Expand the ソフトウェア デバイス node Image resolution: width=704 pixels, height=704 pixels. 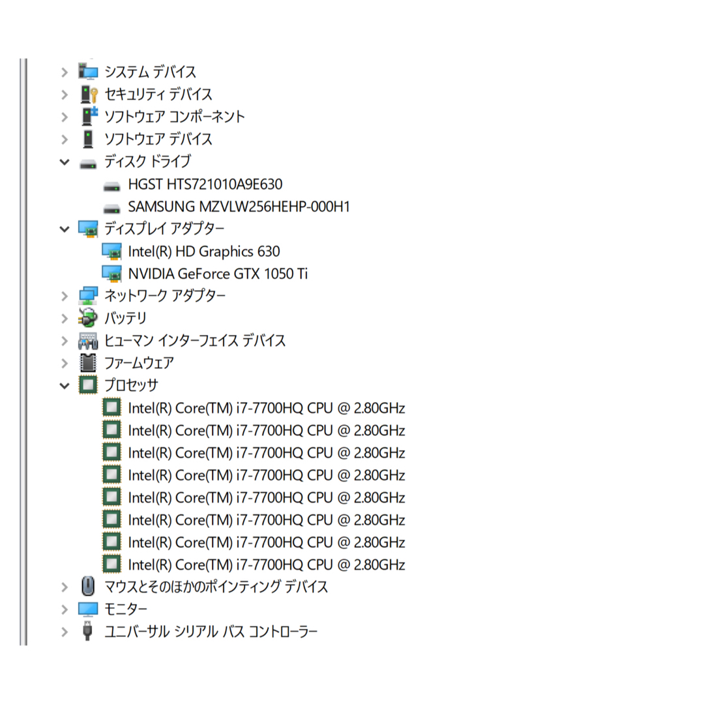pos(65,139)
